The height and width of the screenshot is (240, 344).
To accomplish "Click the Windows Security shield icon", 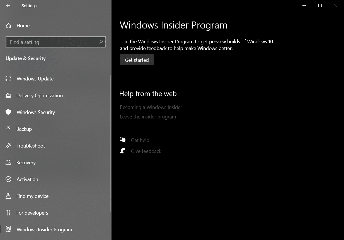I will (x=8, y=112).
